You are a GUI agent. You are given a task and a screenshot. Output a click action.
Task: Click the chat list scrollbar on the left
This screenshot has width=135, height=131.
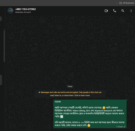coord(4,46)
